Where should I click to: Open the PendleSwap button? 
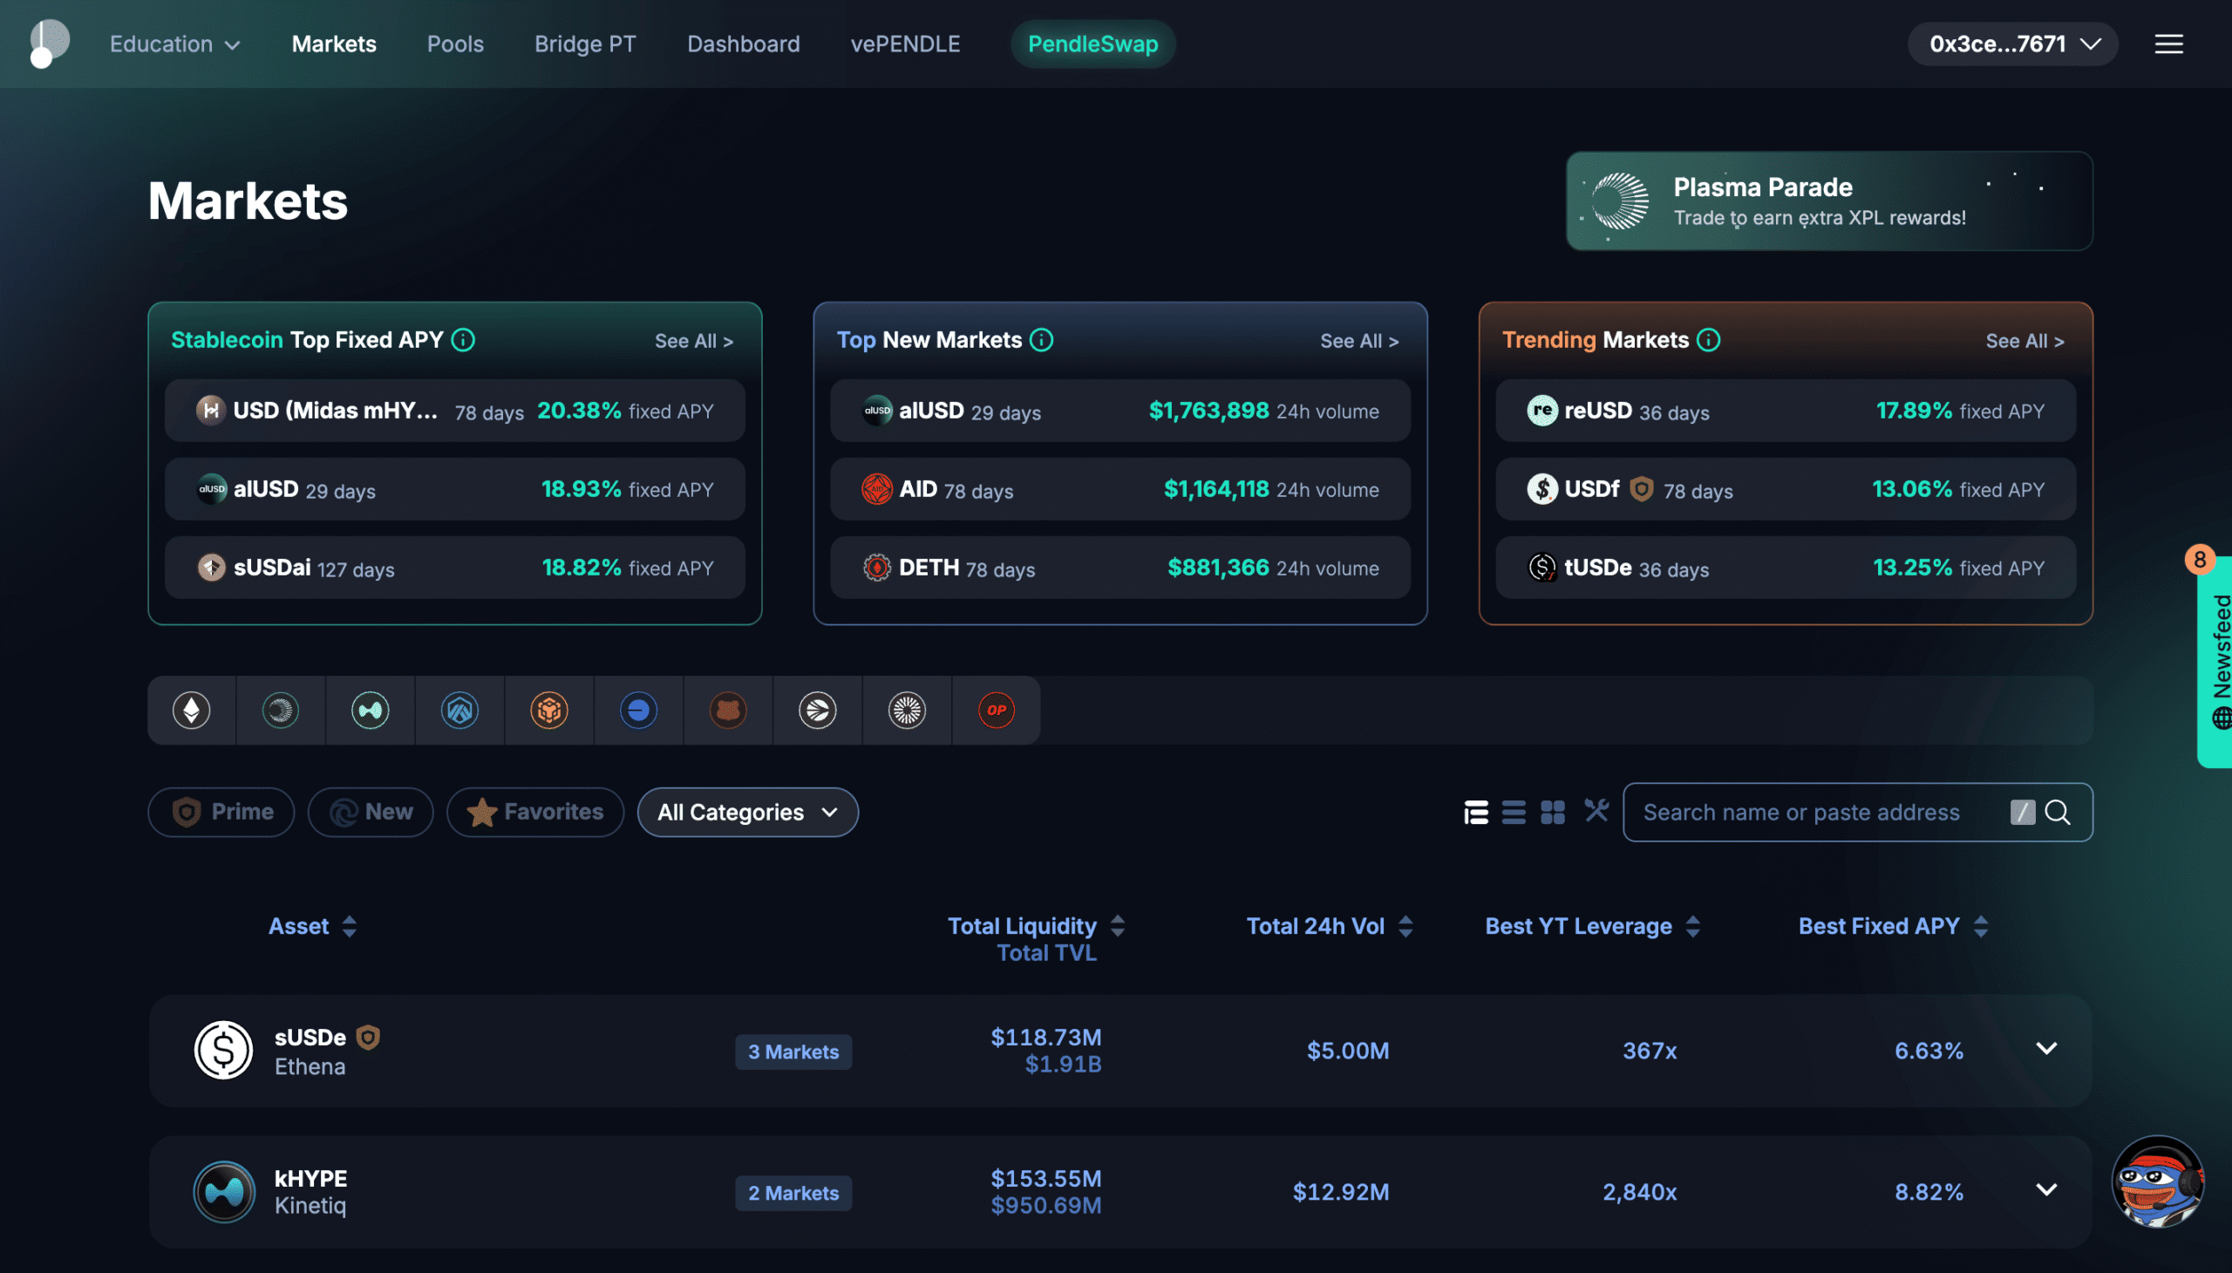coord(1092,44)
